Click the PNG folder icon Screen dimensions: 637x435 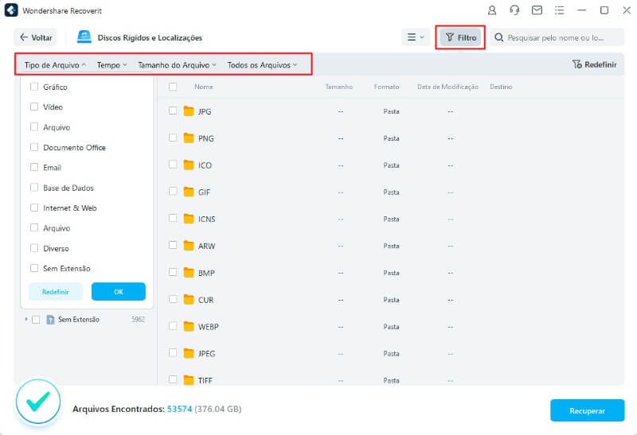pyautogui.click(x=189, y=138)
